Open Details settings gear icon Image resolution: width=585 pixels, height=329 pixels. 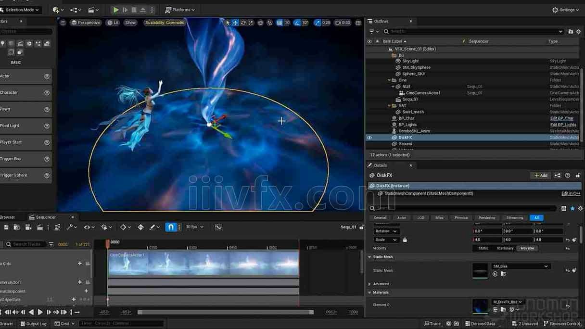pyautogui.click(x=580, y=208)
